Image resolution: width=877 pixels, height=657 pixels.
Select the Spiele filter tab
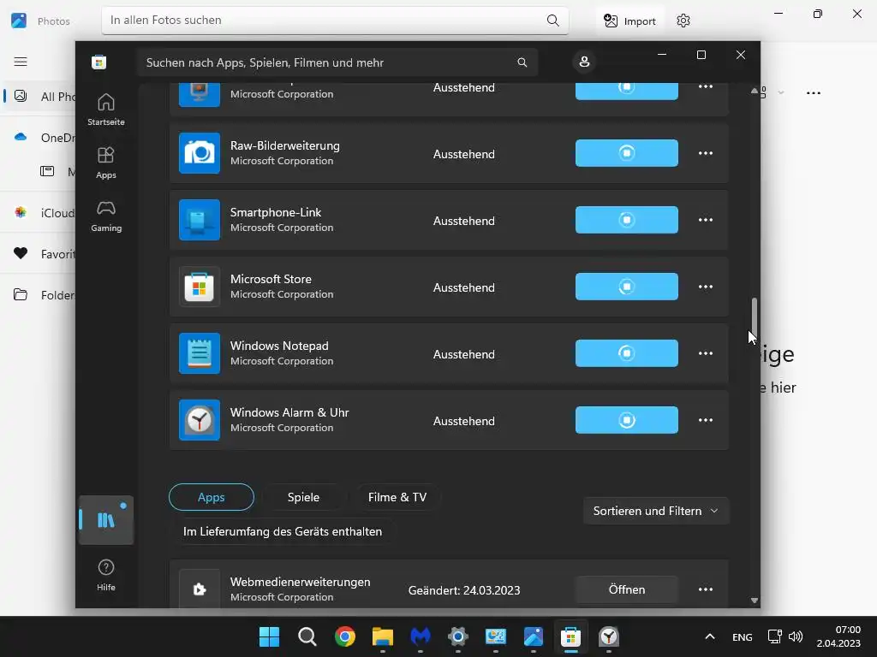coord(303,497)
